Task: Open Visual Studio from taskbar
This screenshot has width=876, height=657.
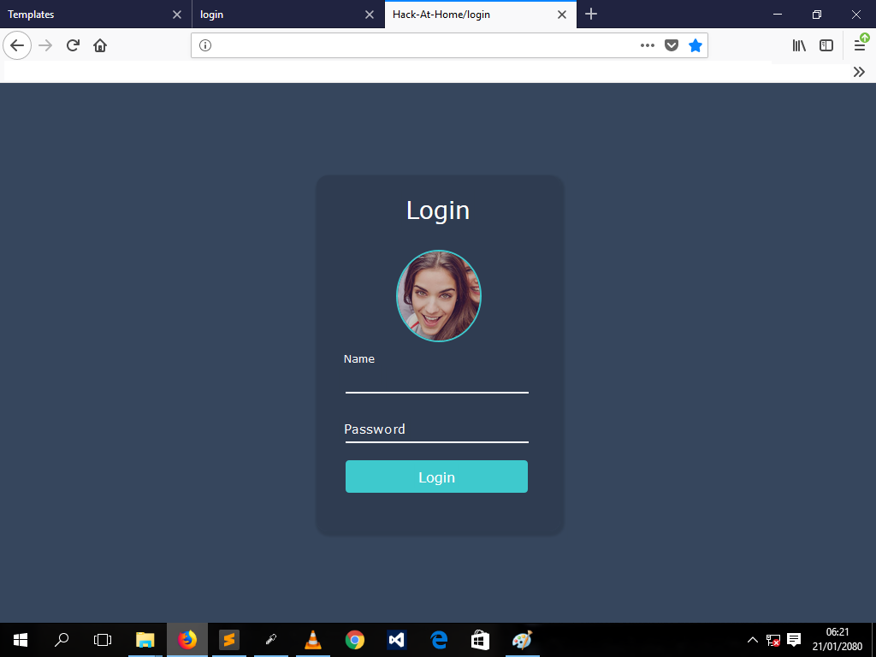Action: click(x=397, y=640)
